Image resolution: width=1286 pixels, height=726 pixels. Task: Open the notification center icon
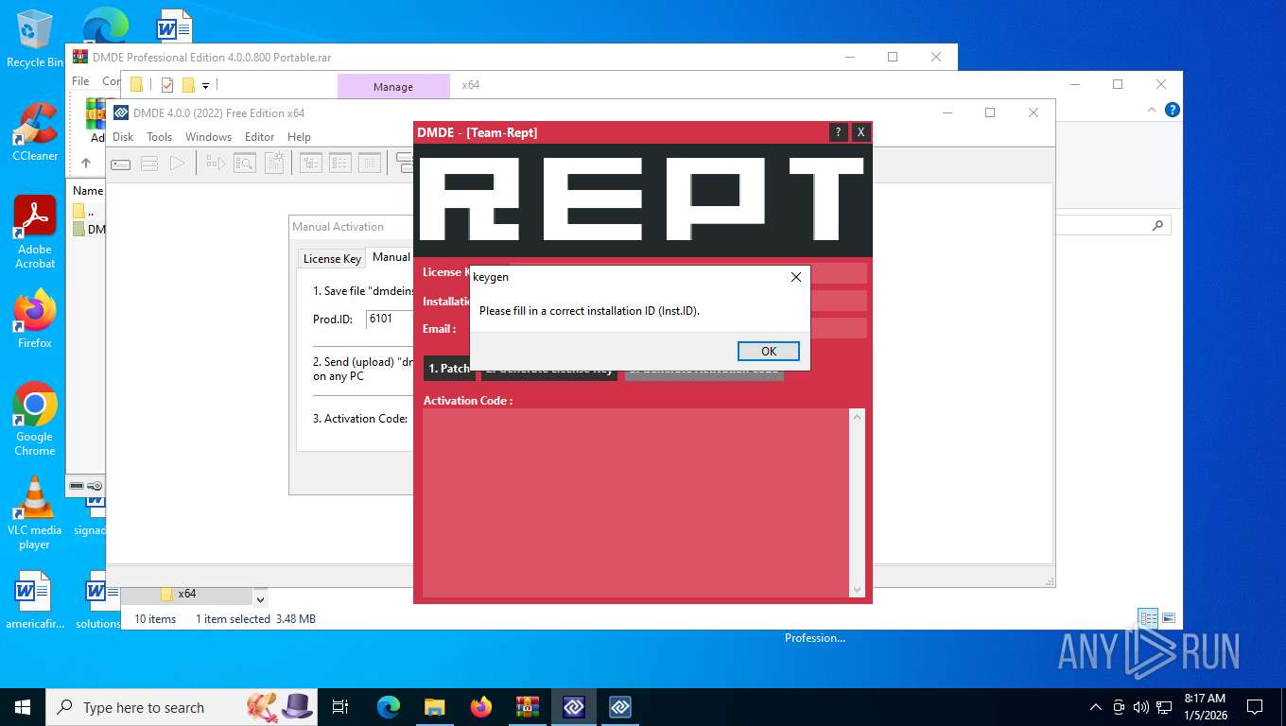1255,707
